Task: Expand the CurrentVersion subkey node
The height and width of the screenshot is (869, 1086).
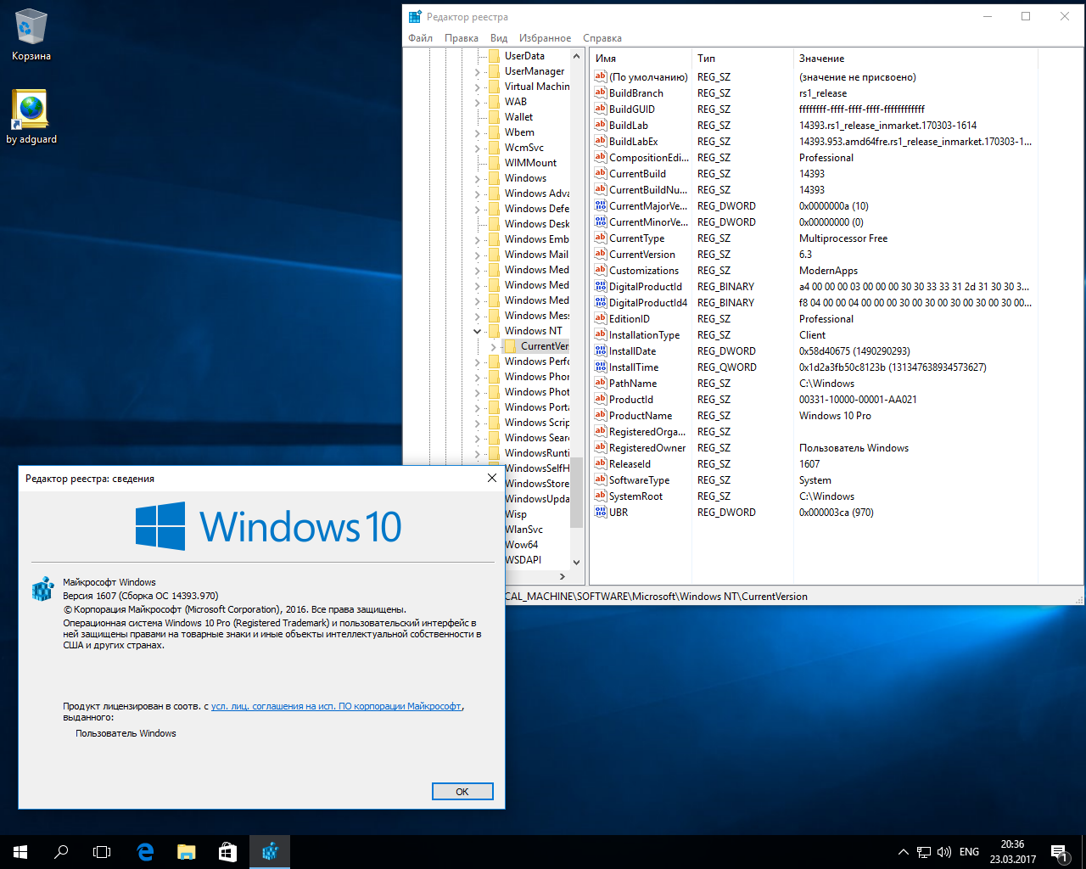Action: pos(494,347)
